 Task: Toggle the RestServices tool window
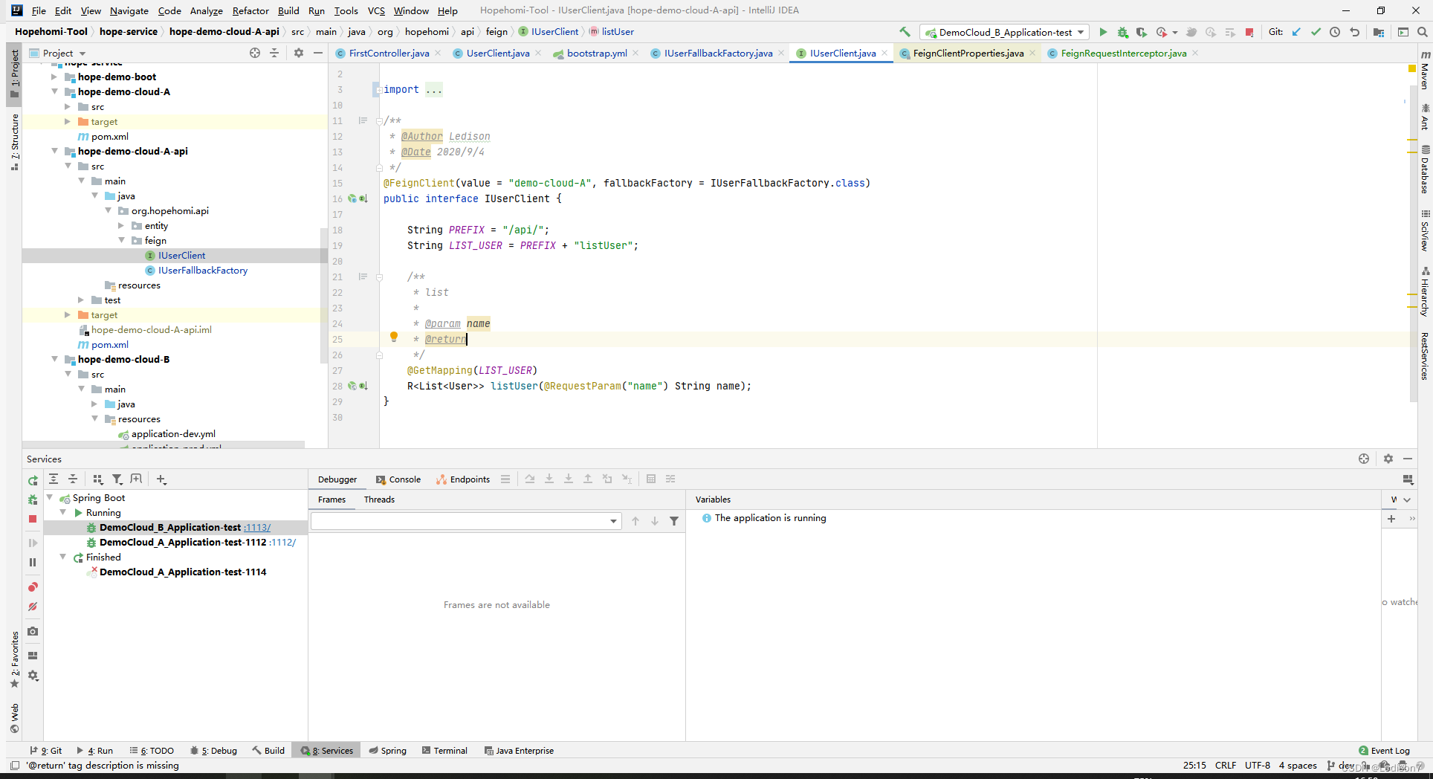(x=1425, y=355)
